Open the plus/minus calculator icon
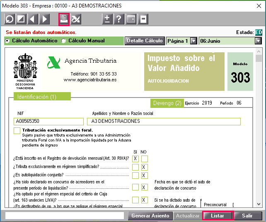The image size is (266, 222). (x=107, y=19)
